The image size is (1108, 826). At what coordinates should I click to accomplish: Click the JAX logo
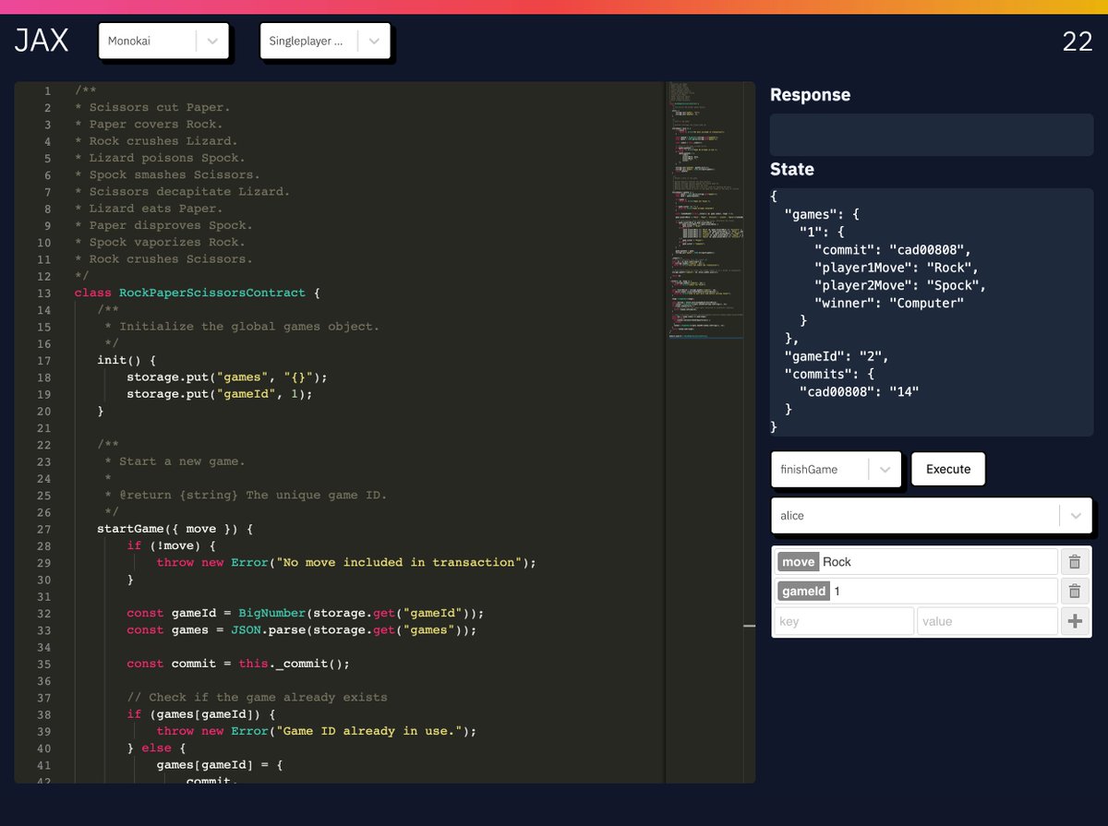coord(42,41)
